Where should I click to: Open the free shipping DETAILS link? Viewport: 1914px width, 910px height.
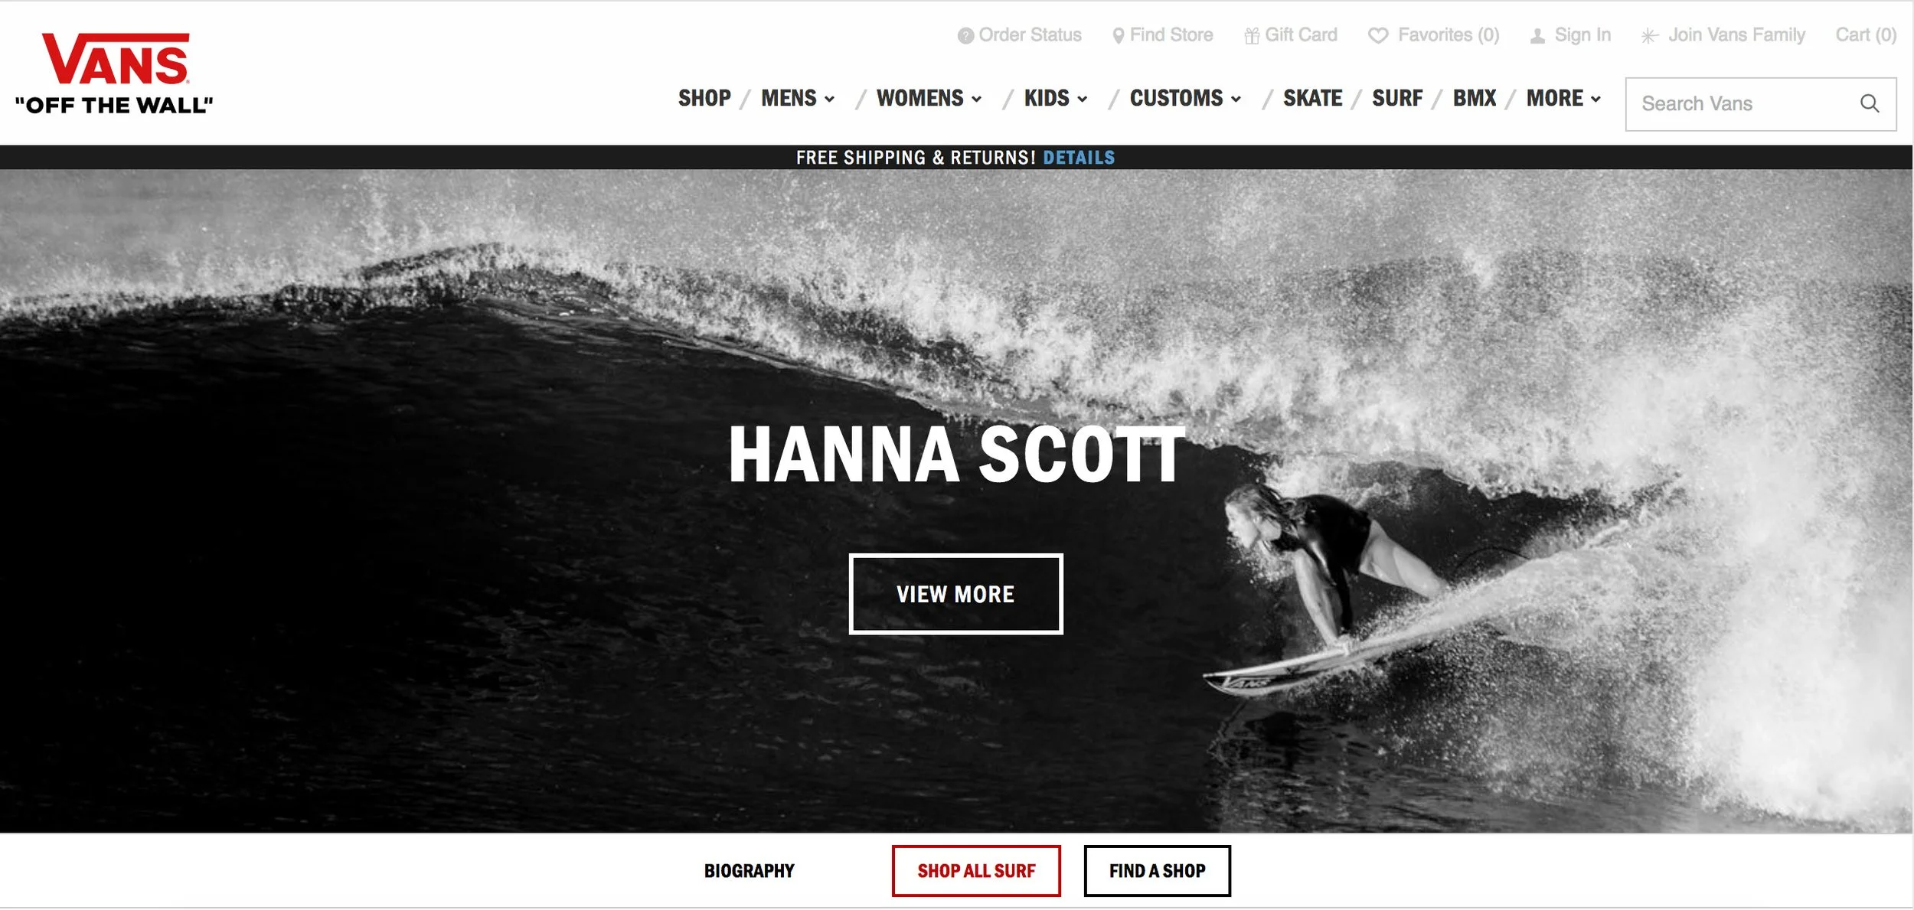tap(1079, 158)
